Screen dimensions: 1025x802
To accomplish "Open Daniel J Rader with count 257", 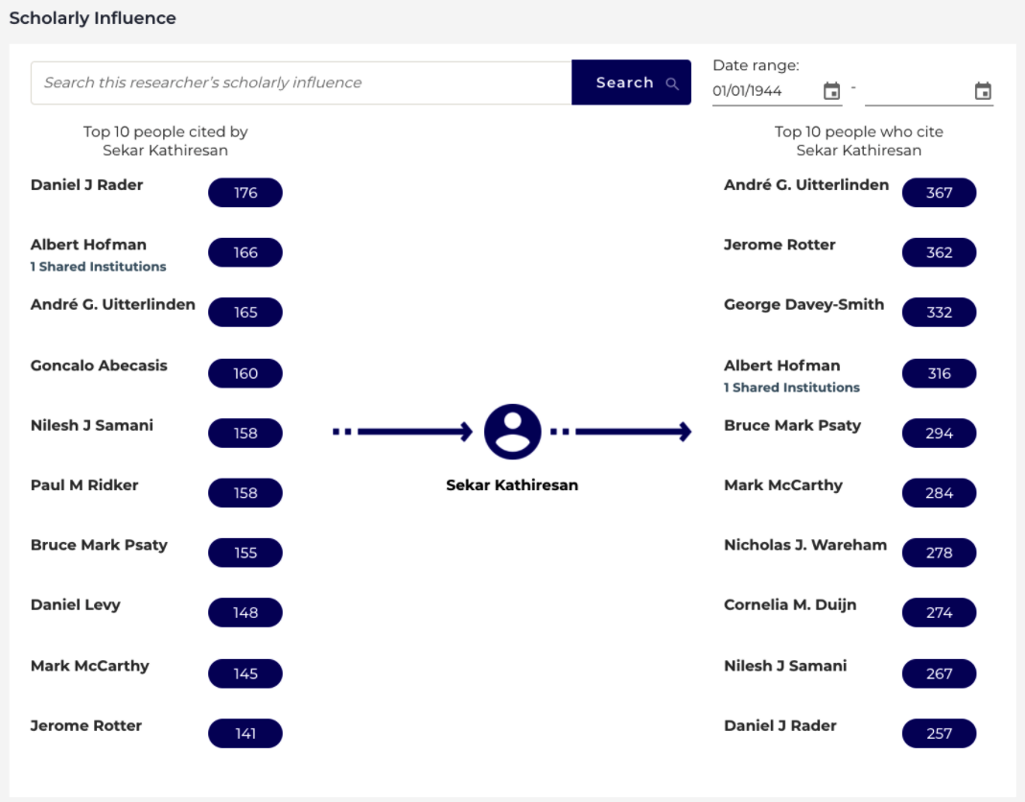I will pyautogui.click(x=780, y=726).
